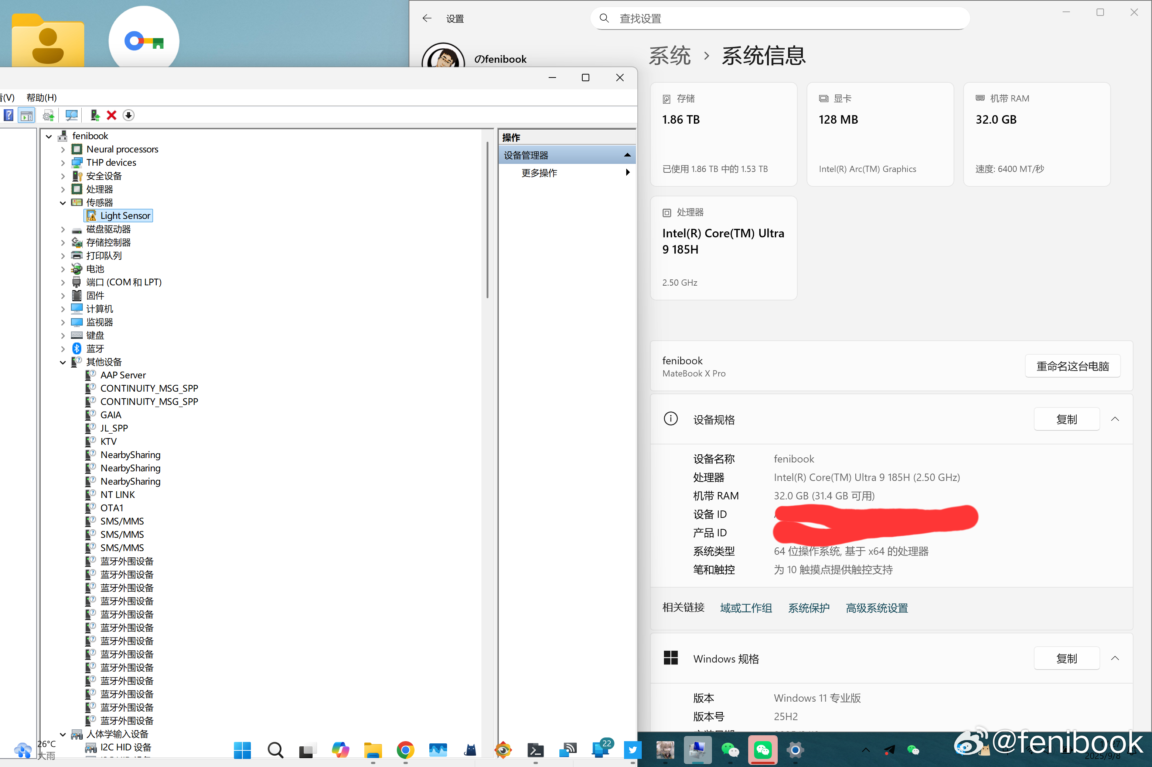Collapse the fenibook root node

[49, 137]
